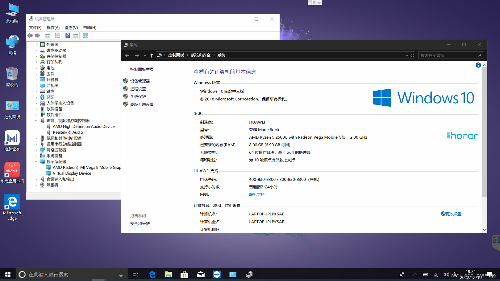This screenshot has width=500, height=281.
Task: Click the Help question-mark icon in Device Manager toolbar
Action: [68, 36]
